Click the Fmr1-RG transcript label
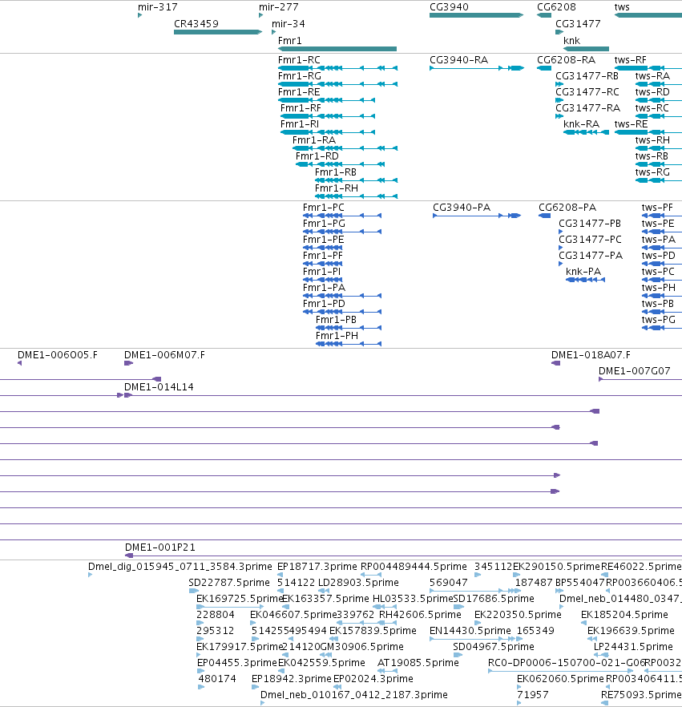This screenshot has width=682, height=707. pyautogui.click(x=299, y=76)
